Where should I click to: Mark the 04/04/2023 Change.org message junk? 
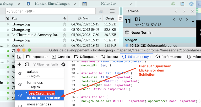[64, 24]
